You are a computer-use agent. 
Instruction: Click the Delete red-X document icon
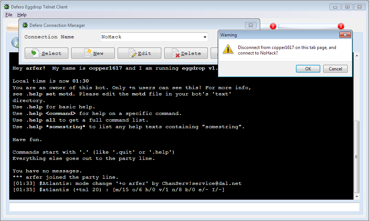pyautogui.click(x=176, y=53)
